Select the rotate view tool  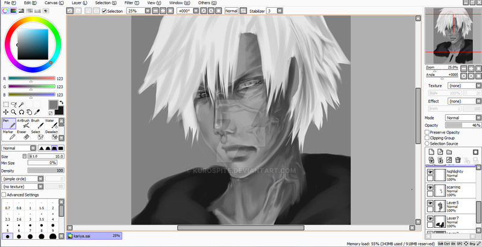click(21, 112)
